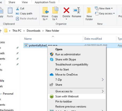Click the red Delete X icon

[x=66, y=10]
